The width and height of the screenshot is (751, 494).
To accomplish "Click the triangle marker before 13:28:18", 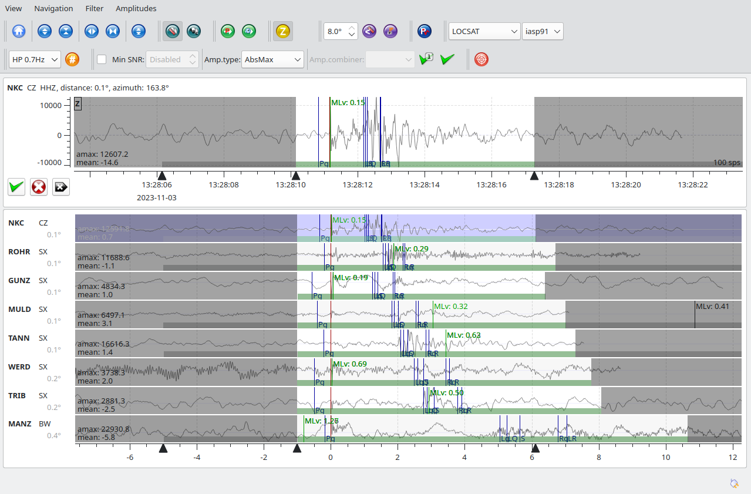I will [534, 176].
